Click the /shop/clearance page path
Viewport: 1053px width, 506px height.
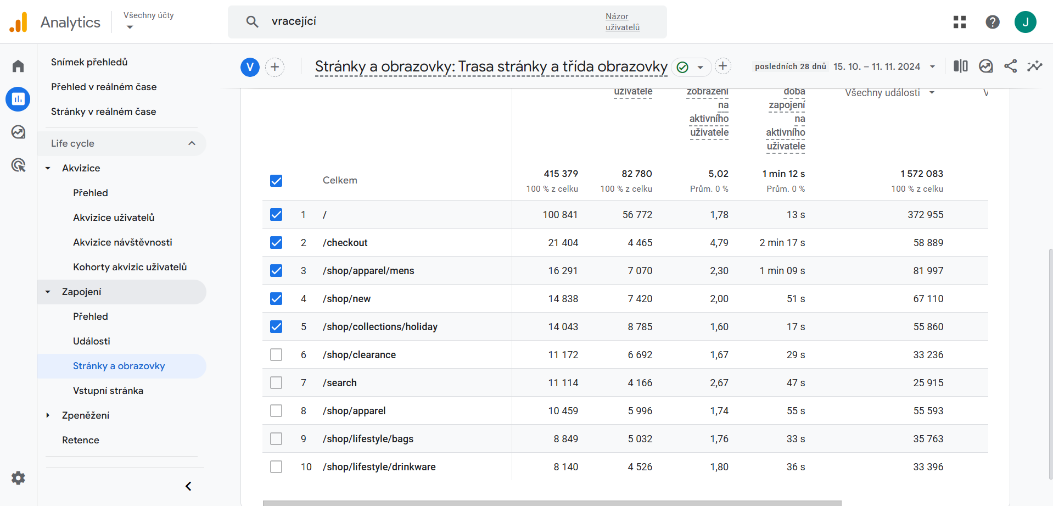[x=359, y=355]
